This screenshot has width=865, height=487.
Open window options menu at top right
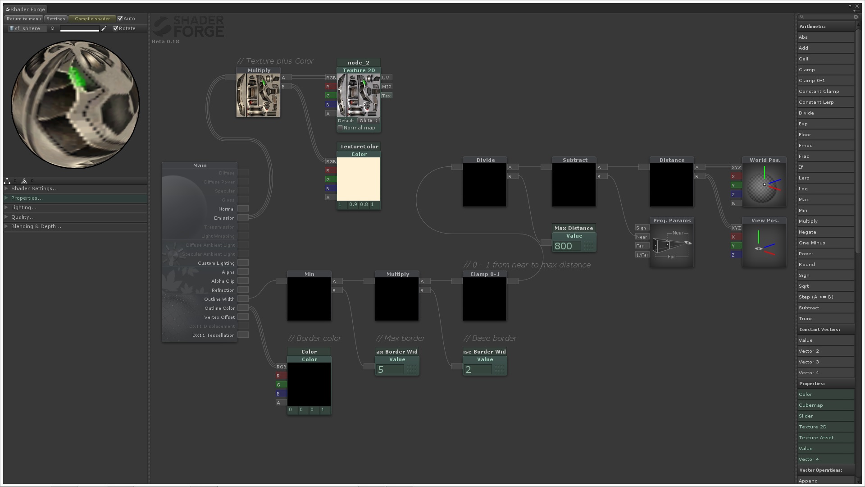click(857, 10)
